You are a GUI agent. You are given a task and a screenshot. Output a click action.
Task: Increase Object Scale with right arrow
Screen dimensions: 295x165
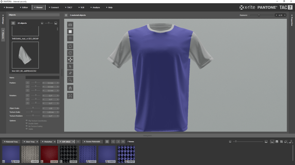tap(58, 108)
